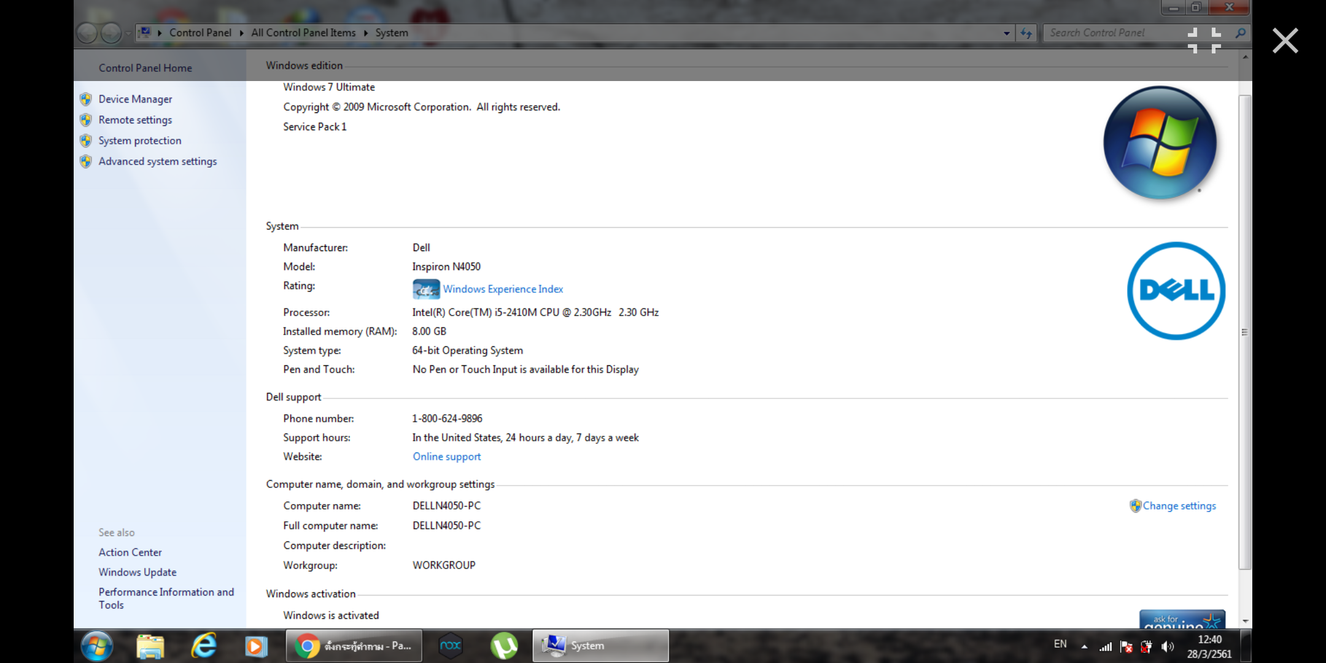Click System taskbar button
Screen dimensions: 1326x663
coord(600,646)
